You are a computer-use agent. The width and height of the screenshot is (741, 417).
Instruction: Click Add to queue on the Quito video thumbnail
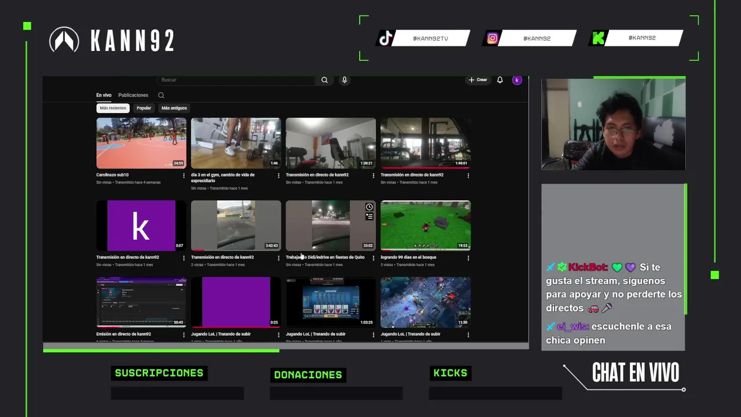coord(369,216)
